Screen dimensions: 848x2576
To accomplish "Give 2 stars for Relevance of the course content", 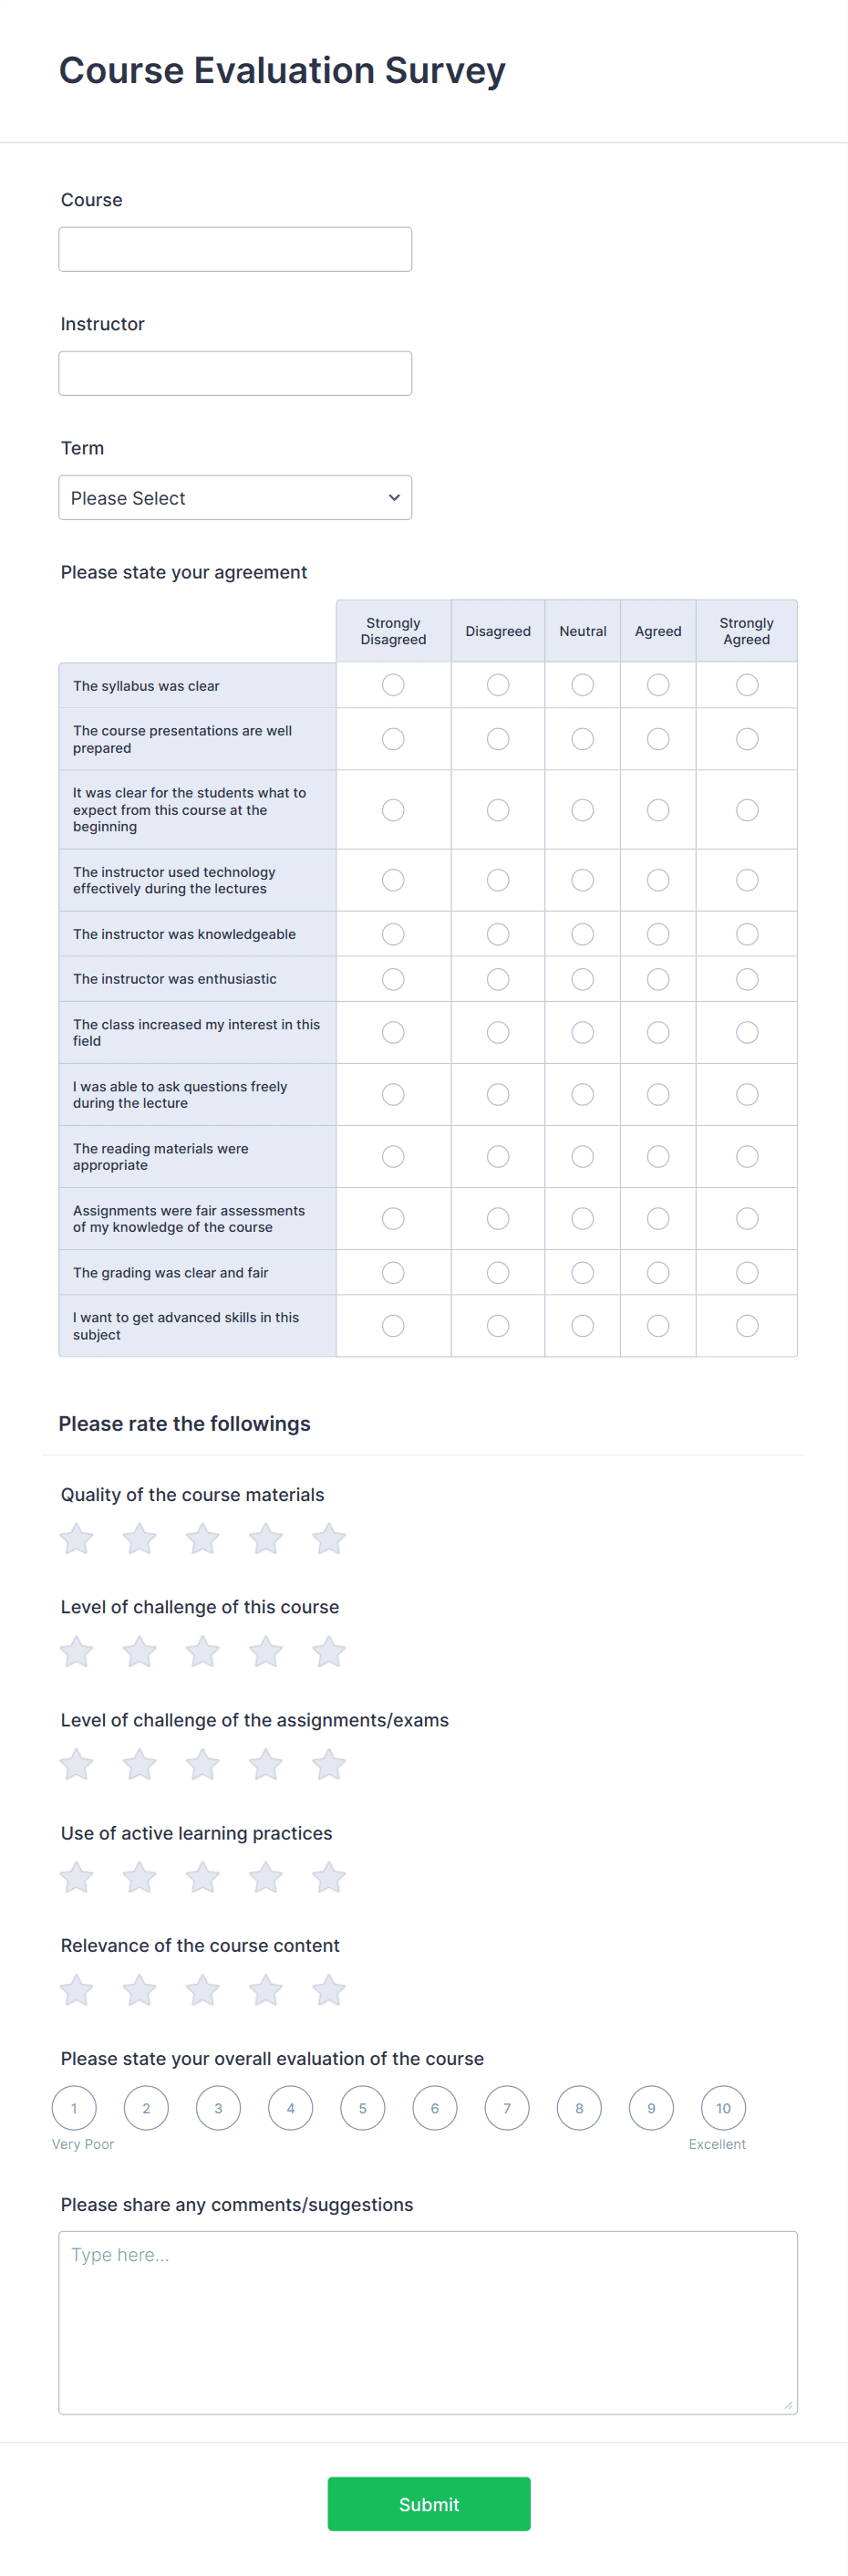I will point(139,1990).
